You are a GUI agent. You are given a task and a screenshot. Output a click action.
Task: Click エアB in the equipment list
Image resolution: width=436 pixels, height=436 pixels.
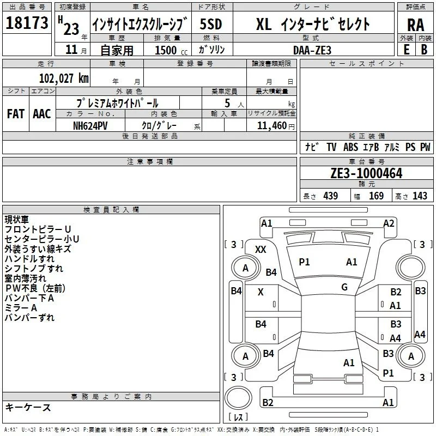[x=371, y=147]
